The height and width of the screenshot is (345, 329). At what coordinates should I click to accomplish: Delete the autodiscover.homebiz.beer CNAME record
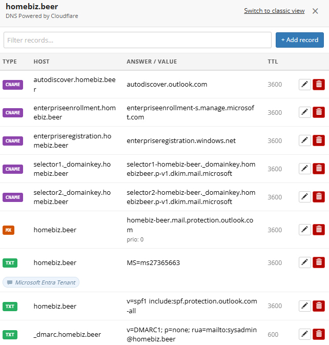coord(319,85)
